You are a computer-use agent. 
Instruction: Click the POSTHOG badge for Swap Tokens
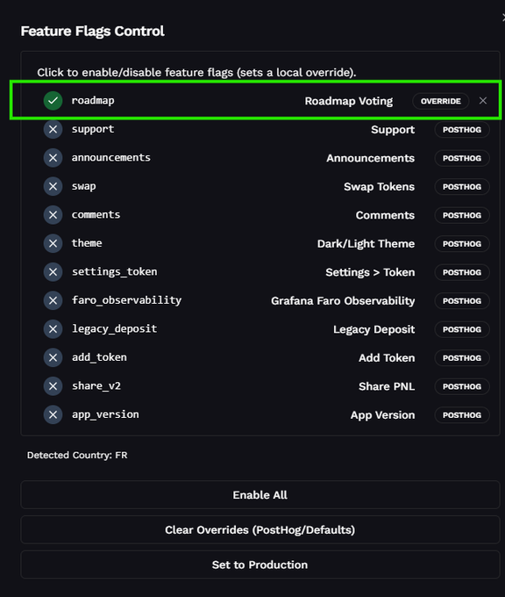(462, 187)
